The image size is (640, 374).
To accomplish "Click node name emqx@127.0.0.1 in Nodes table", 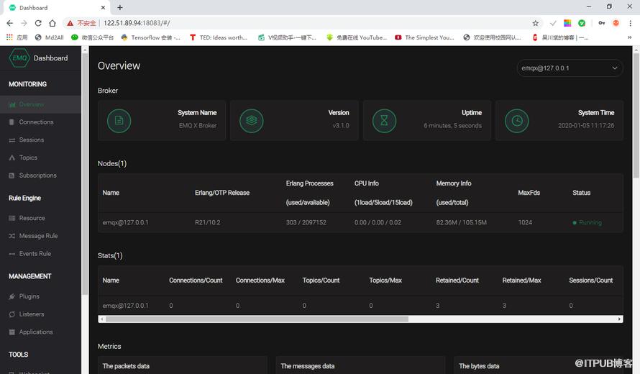I will click(125, 222).
